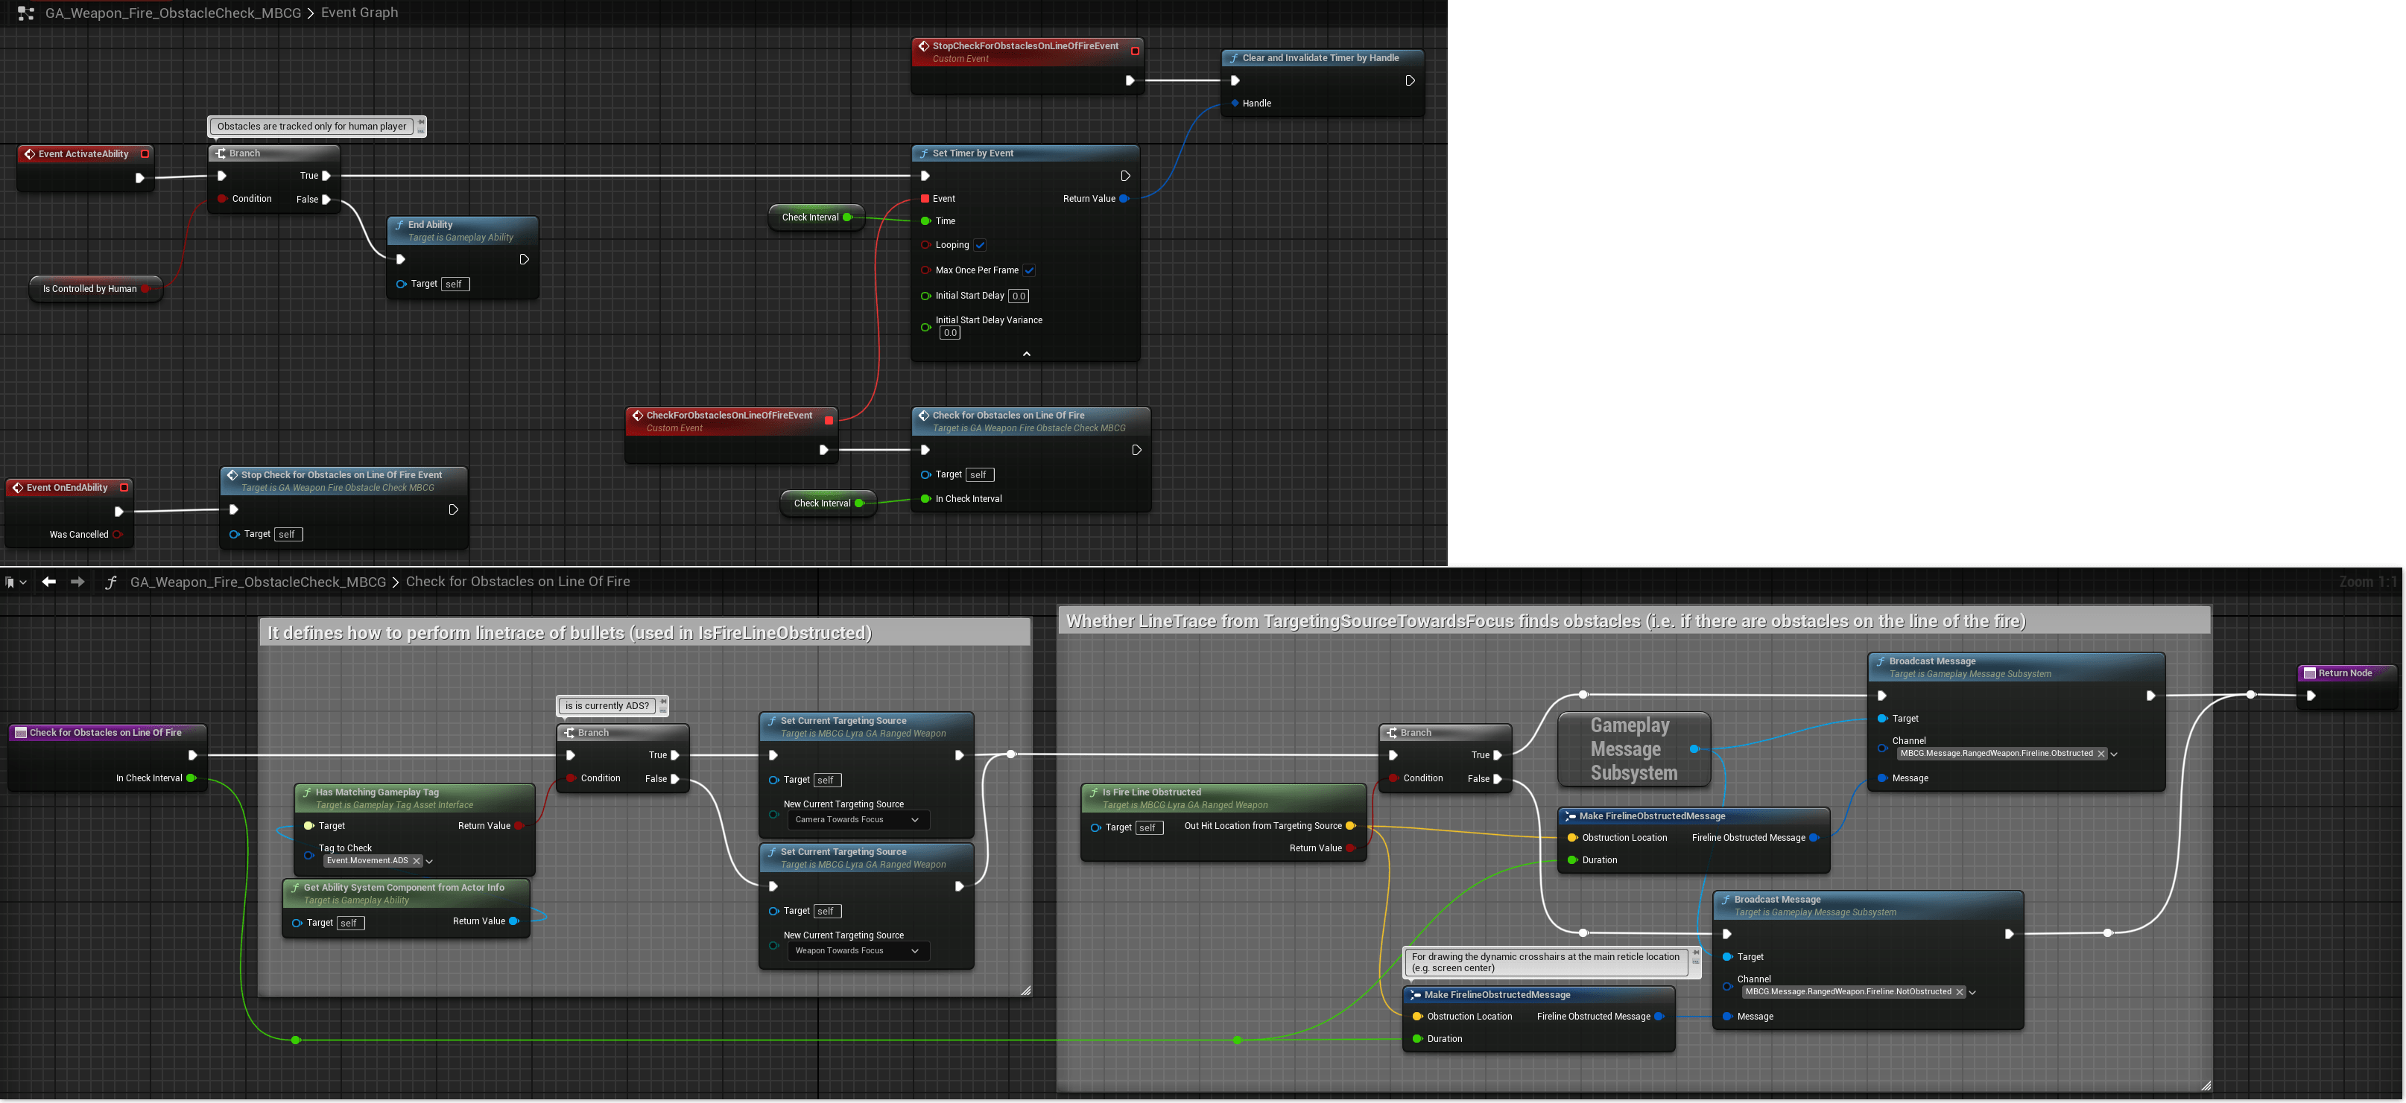The height and width of the screenshot is (1103, 2406).
Task: Click the Event Graph breadcrumb
Action: coord(360,13)
